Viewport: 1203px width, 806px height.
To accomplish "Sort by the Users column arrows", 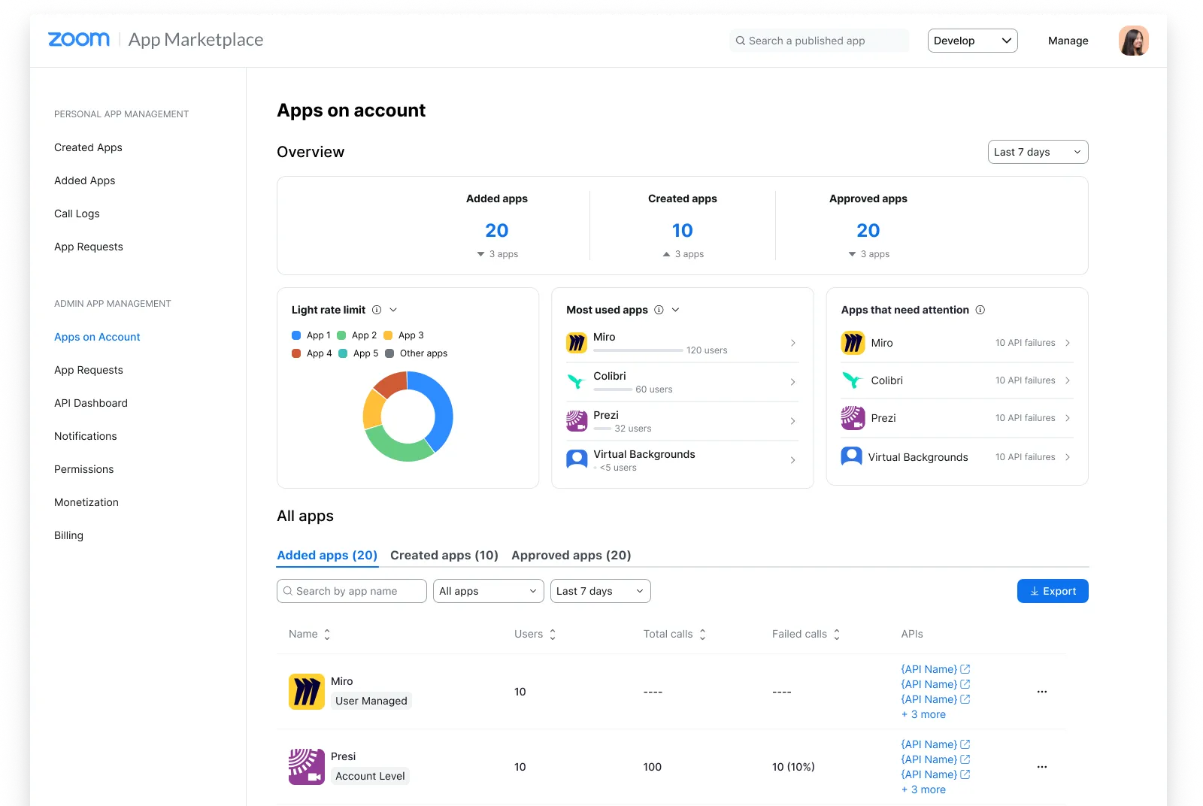I will pyautogui.click(x=553, y=635).
